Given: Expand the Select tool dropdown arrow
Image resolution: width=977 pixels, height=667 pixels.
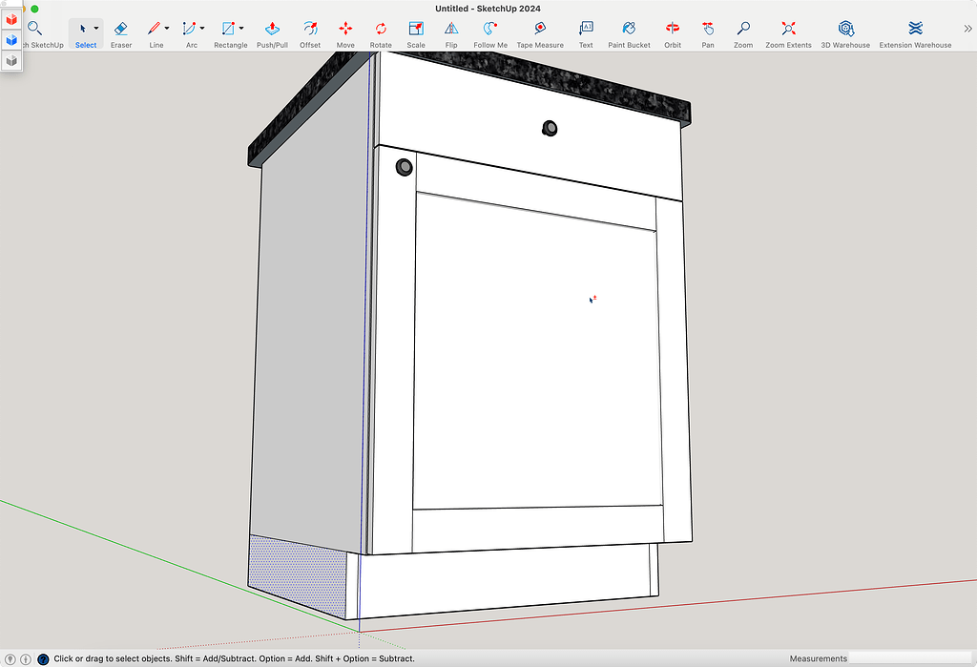Looking at the screenshot, I should pos(96,29).
